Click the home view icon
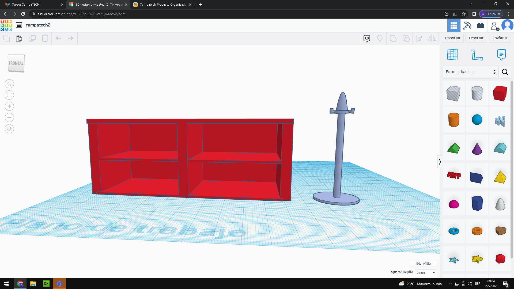Image resolution: width=514 pixels, height=289 pixels. pyautogui.click(x=9, y=84)
